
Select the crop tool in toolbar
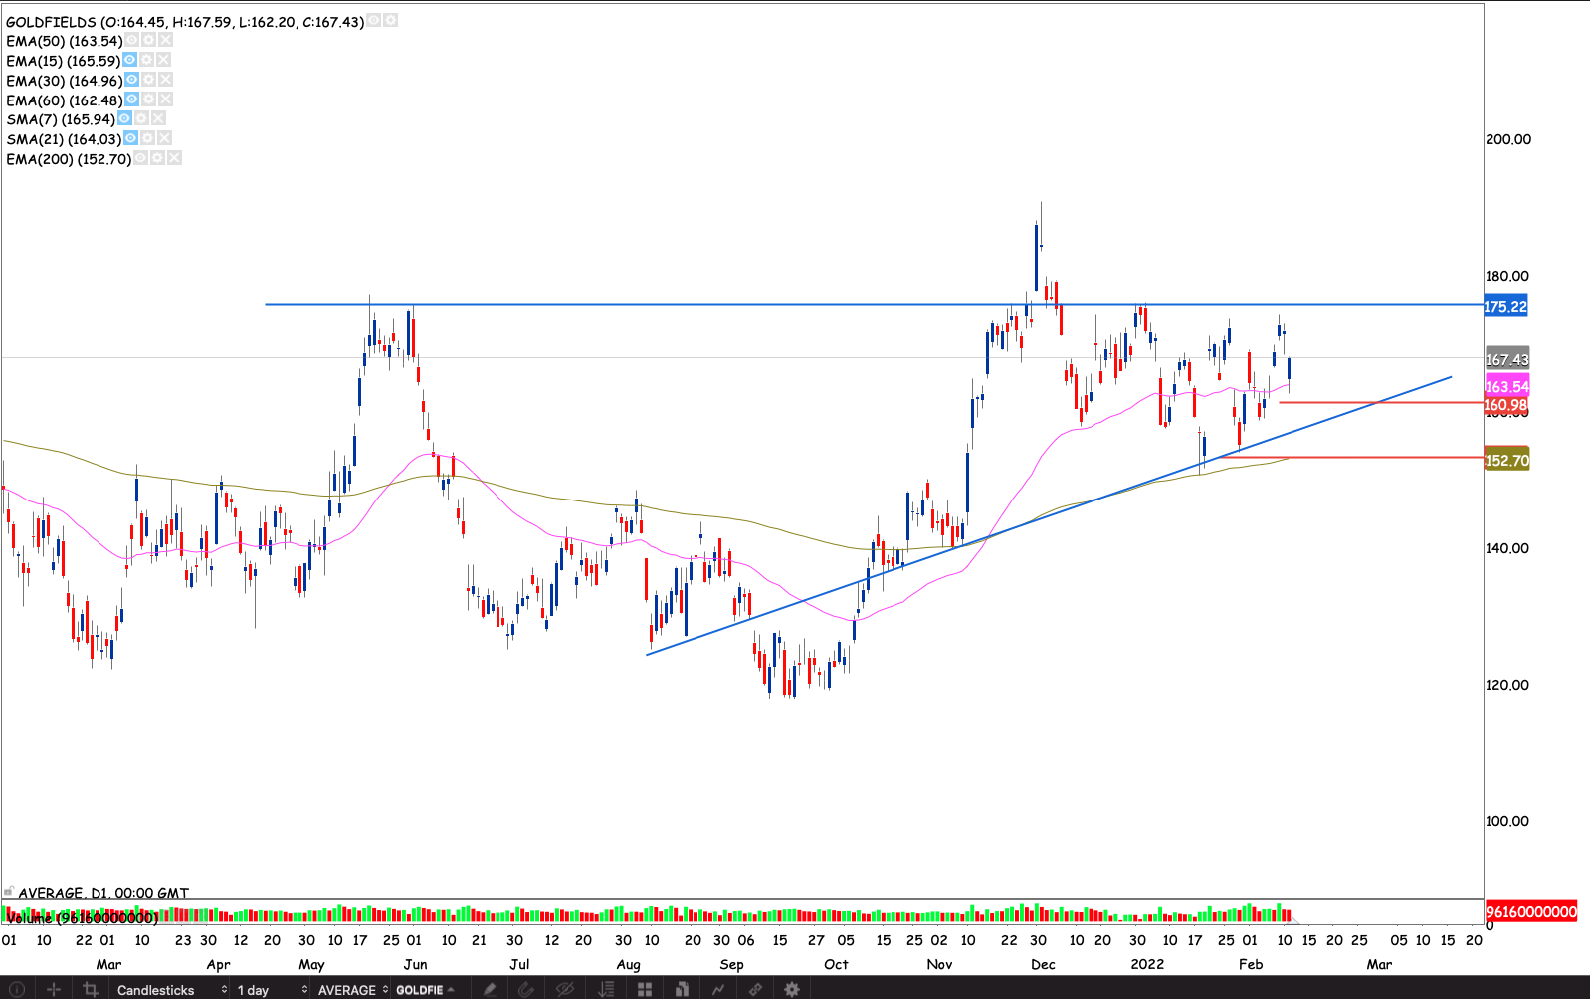[x=91, y=989]
